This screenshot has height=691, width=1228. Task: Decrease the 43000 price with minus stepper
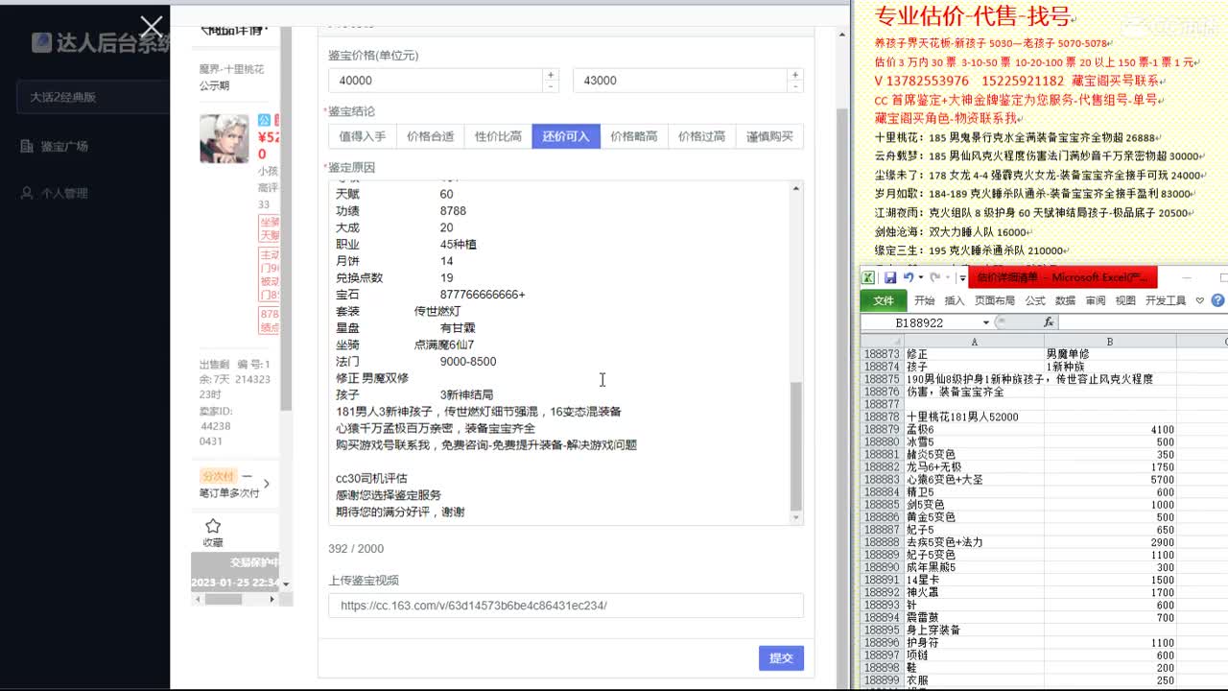click(795, 87)
